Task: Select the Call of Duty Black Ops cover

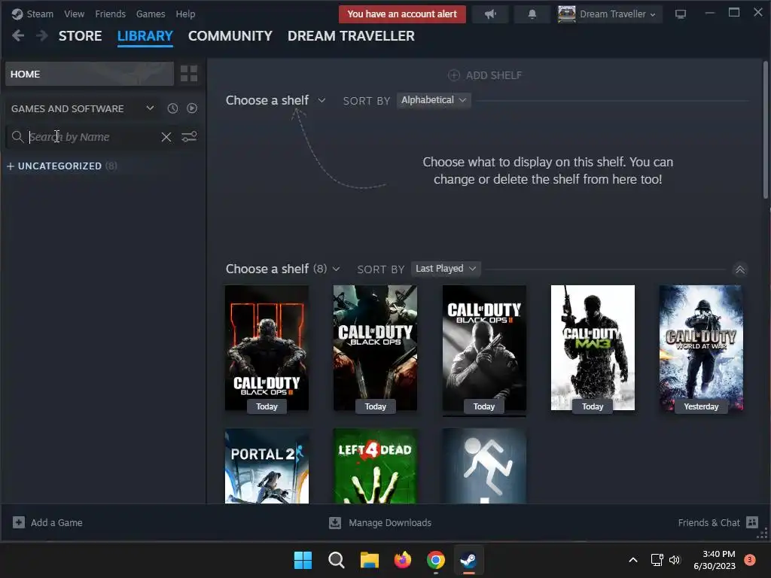Action: pyautogui.click(x=375, y=348)
